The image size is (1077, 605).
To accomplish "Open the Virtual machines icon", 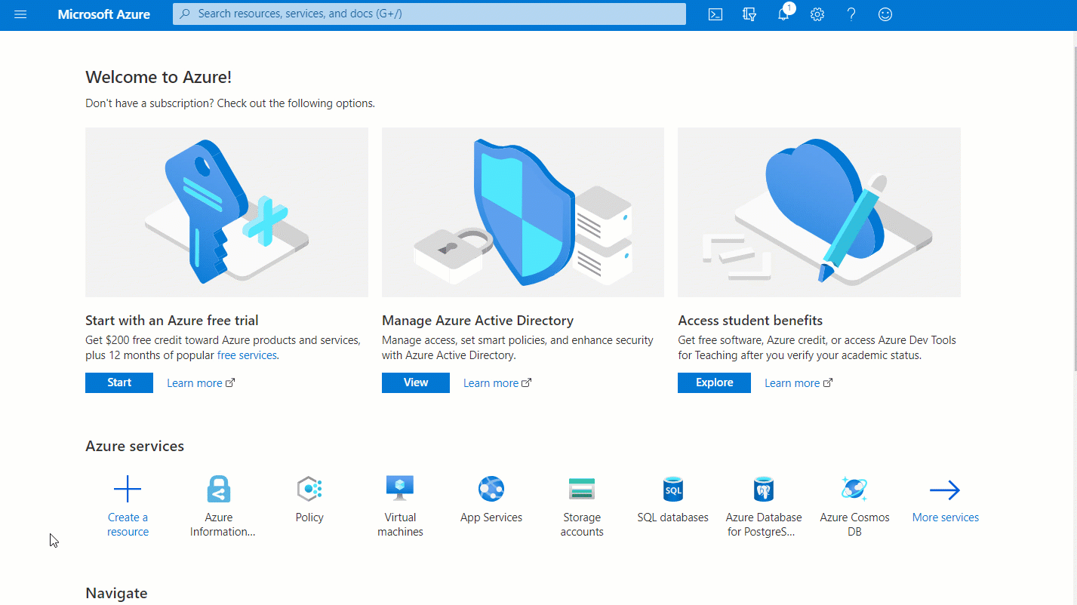I will pos(400,488).
